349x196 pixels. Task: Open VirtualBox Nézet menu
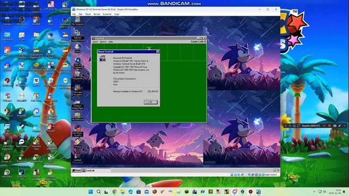tap(88, 14)
